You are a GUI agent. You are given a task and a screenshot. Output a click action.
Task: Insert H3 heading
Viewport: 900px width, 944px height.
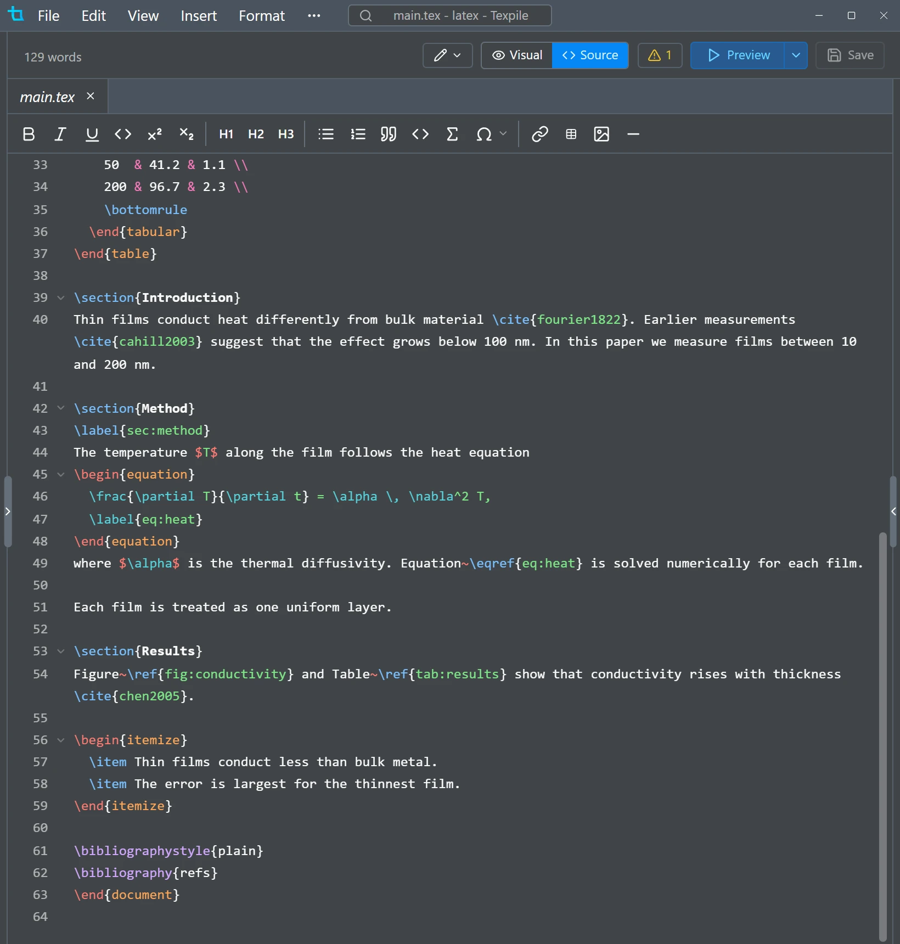coord(286,134)
